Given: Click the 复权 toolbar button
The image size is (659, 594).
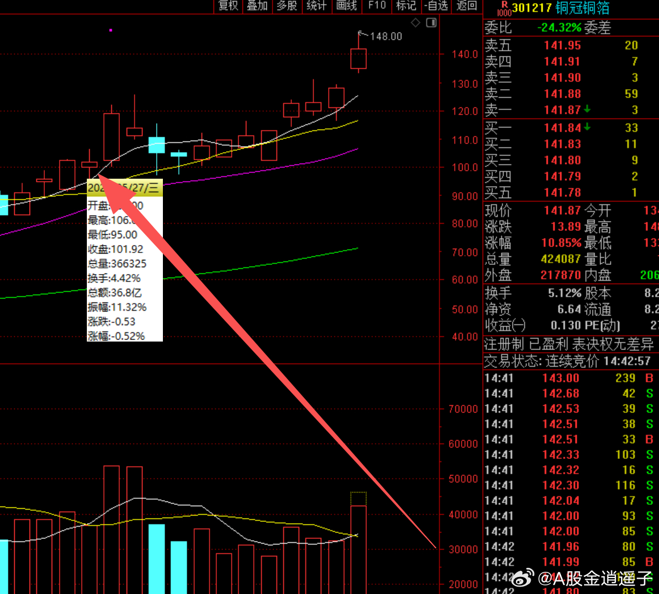Looking at the screenshot, I should [x=228, y=6].
